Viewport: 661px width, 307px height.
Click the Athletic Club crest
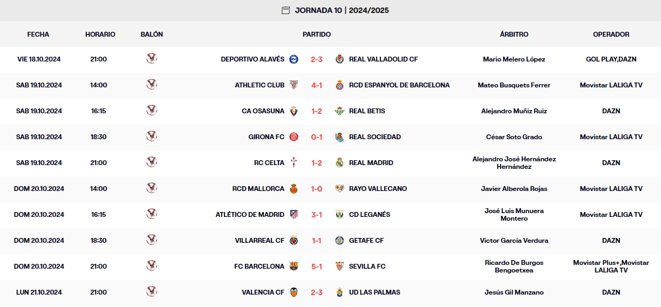(294, 85)
